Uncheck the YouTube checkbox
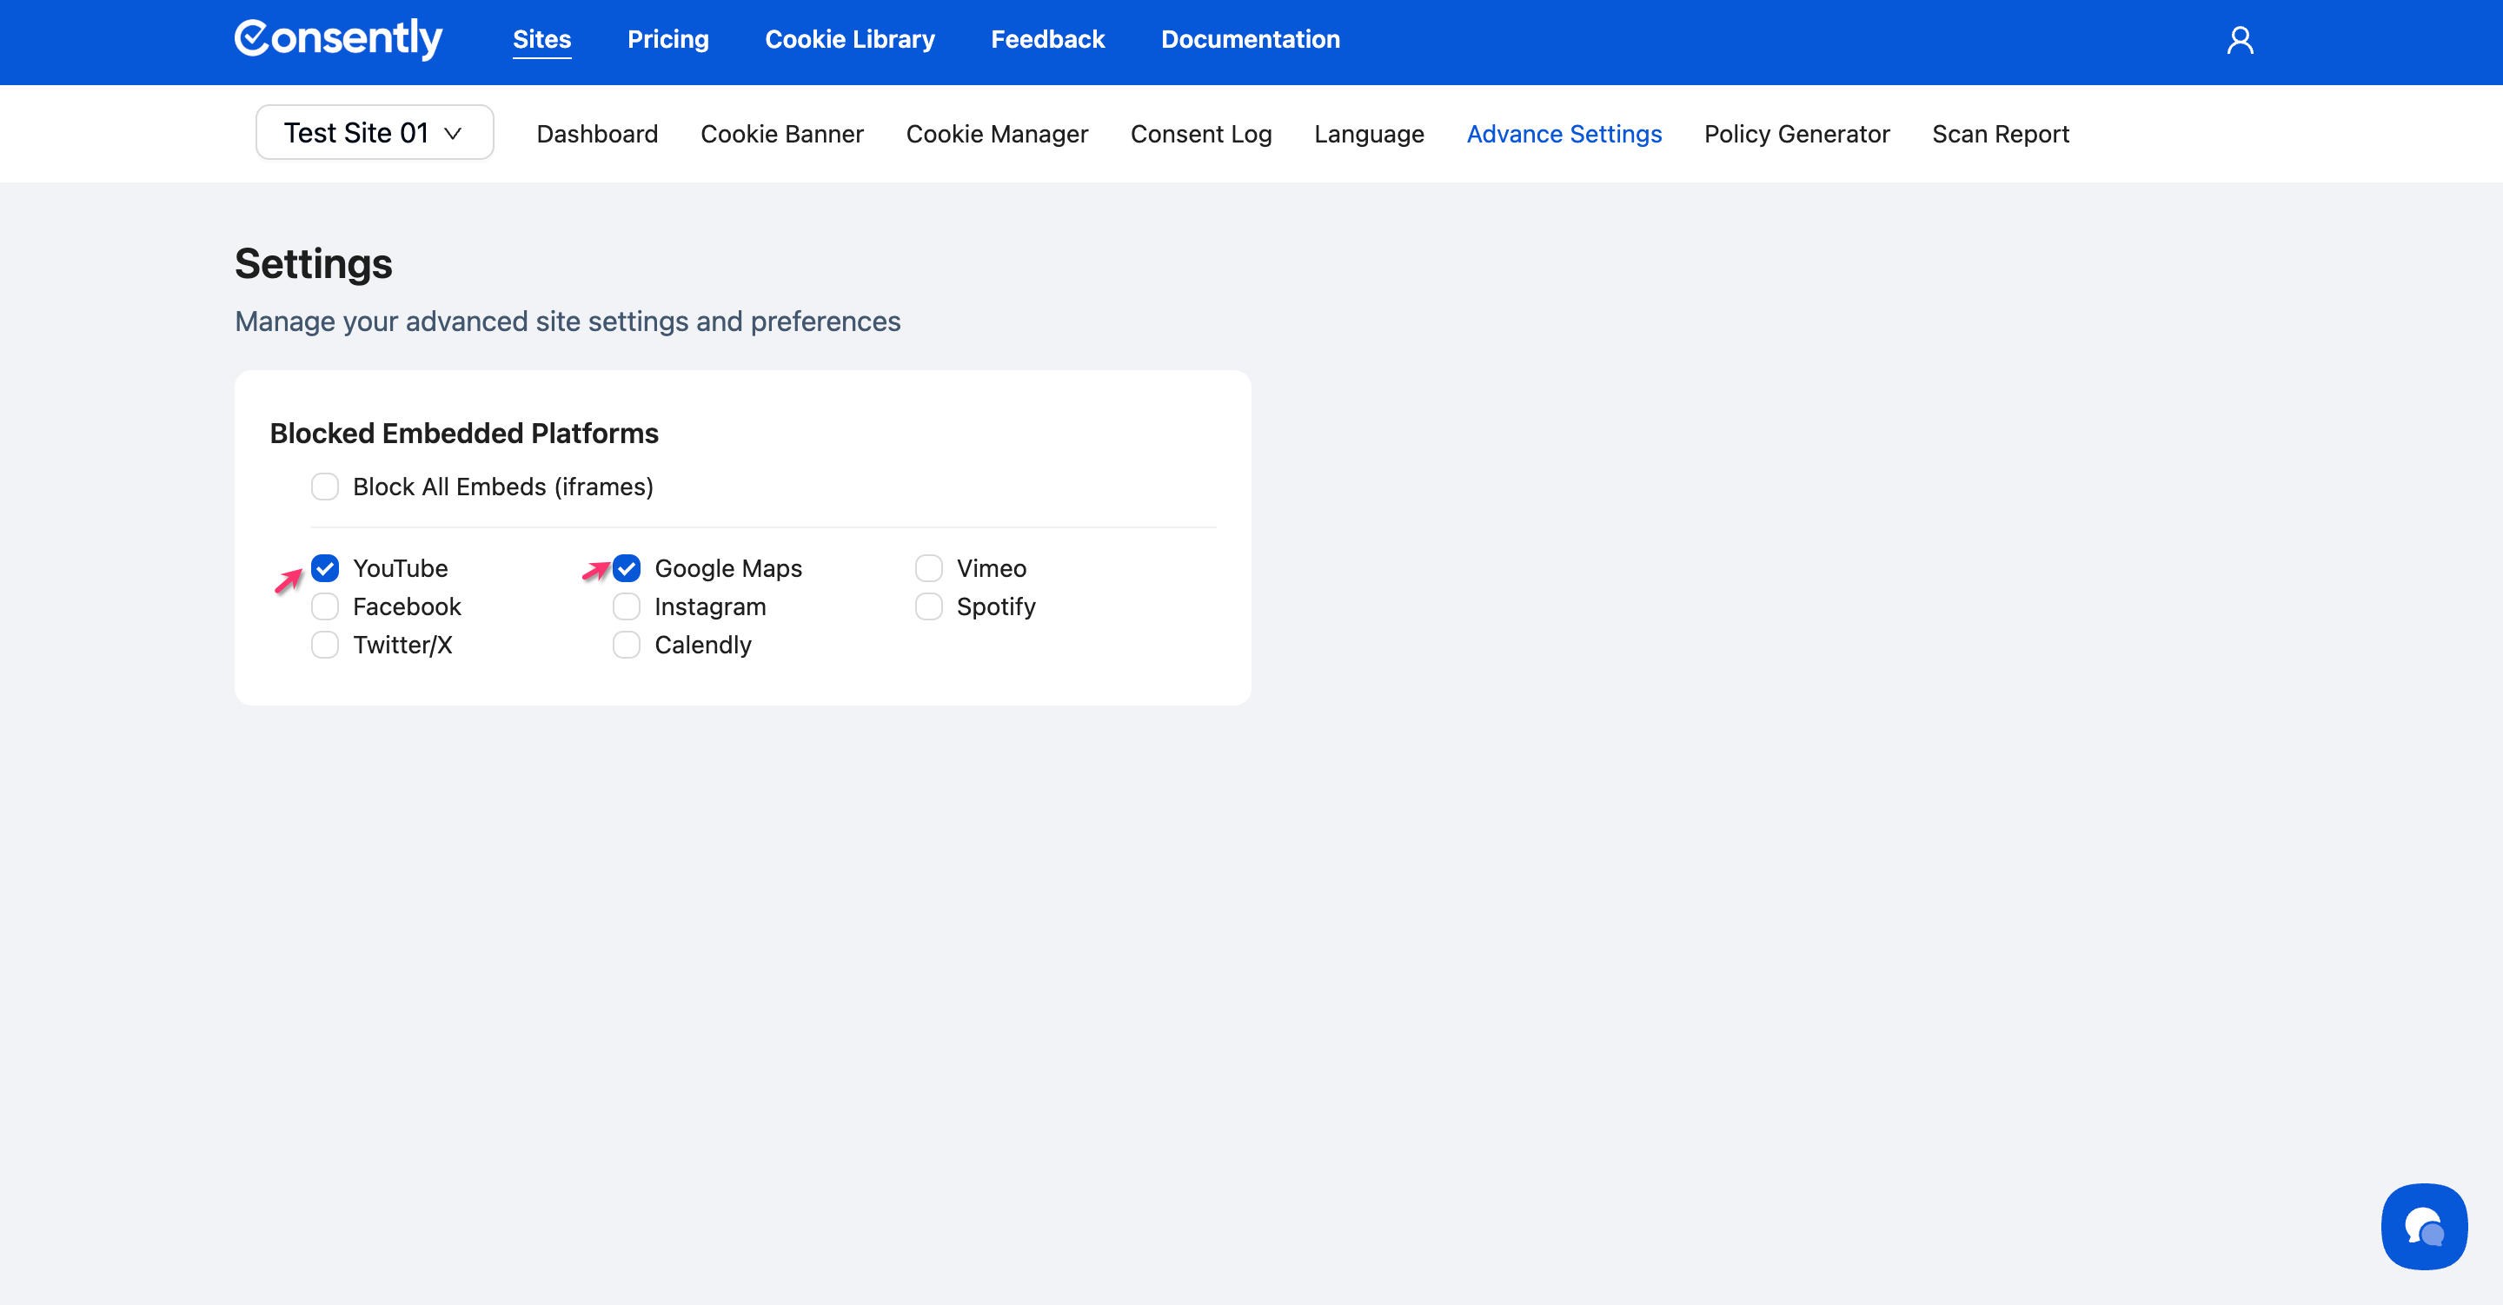This screenshot has height=1305, width=2503. (324, 568)
